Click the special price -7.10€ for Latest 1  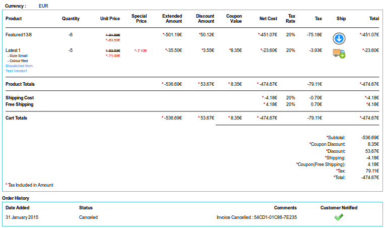pos(141,50)
